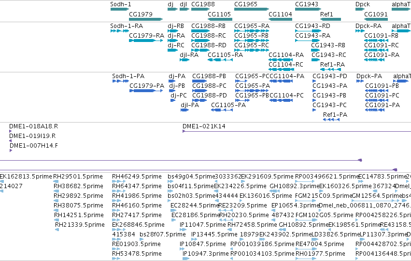Click protein CG1104-PC

click(287, 96)
